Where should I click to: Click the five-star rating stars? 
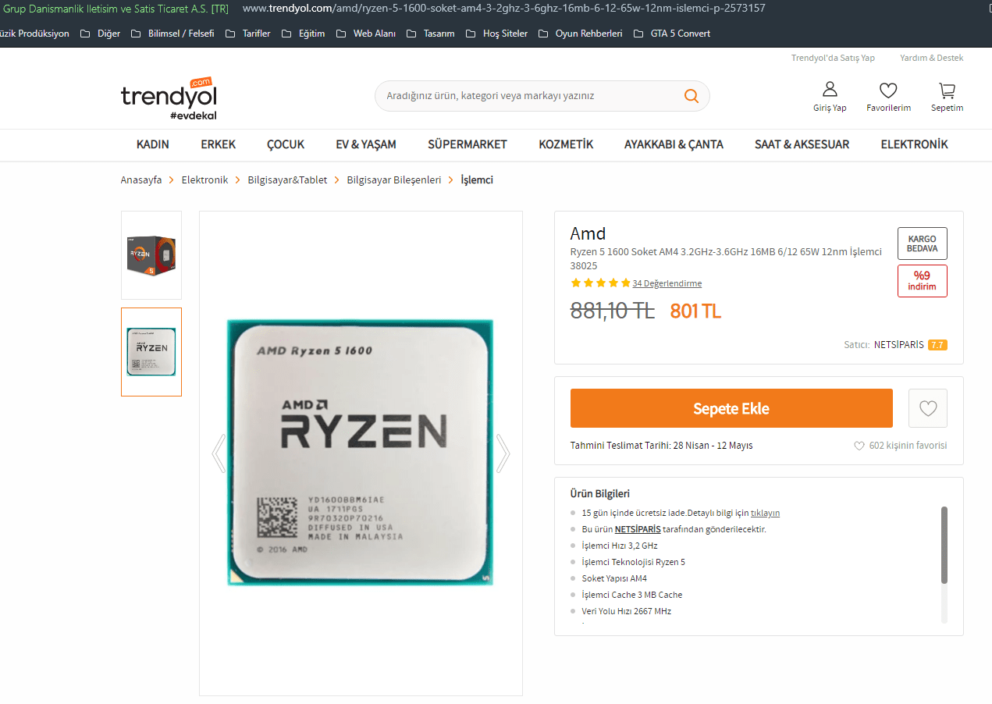pos(600,283)
